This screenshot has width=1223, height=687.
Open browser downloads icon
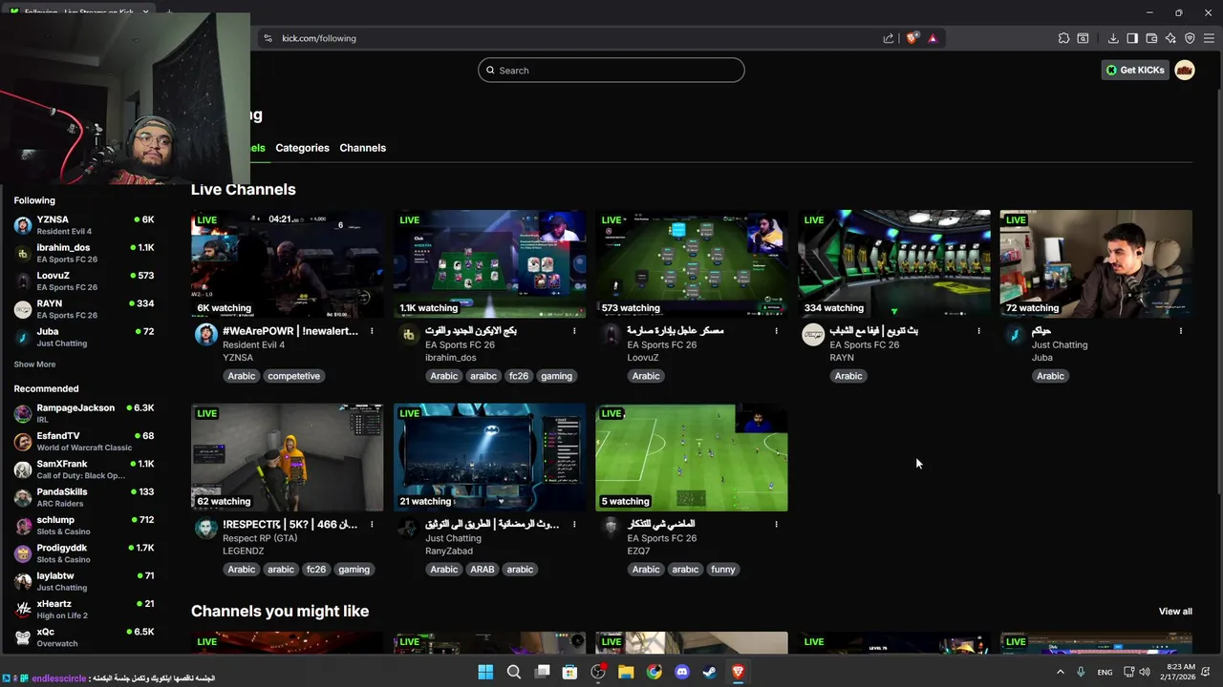coord(1113,38)
